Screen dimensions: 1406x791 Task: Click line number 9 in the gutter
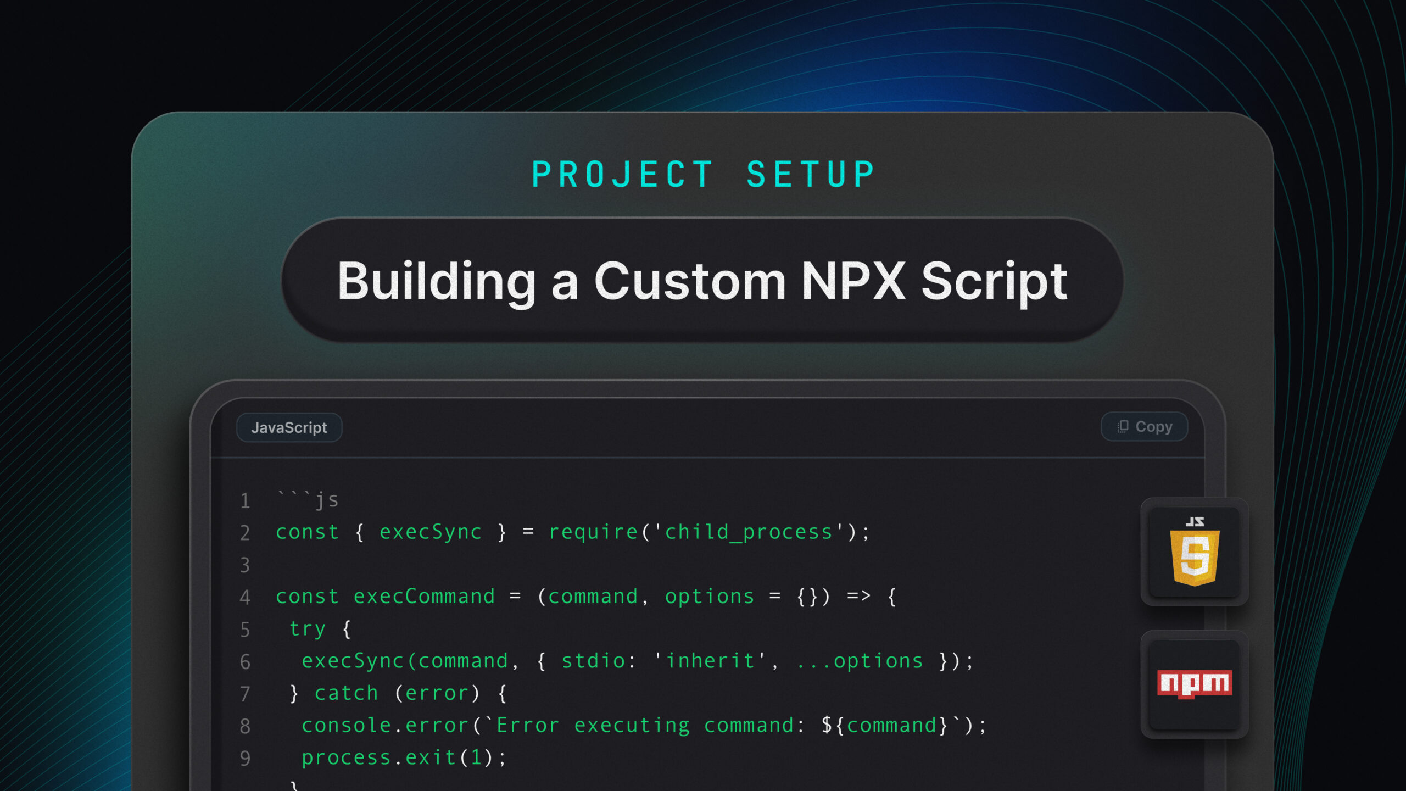pos(245,758)
